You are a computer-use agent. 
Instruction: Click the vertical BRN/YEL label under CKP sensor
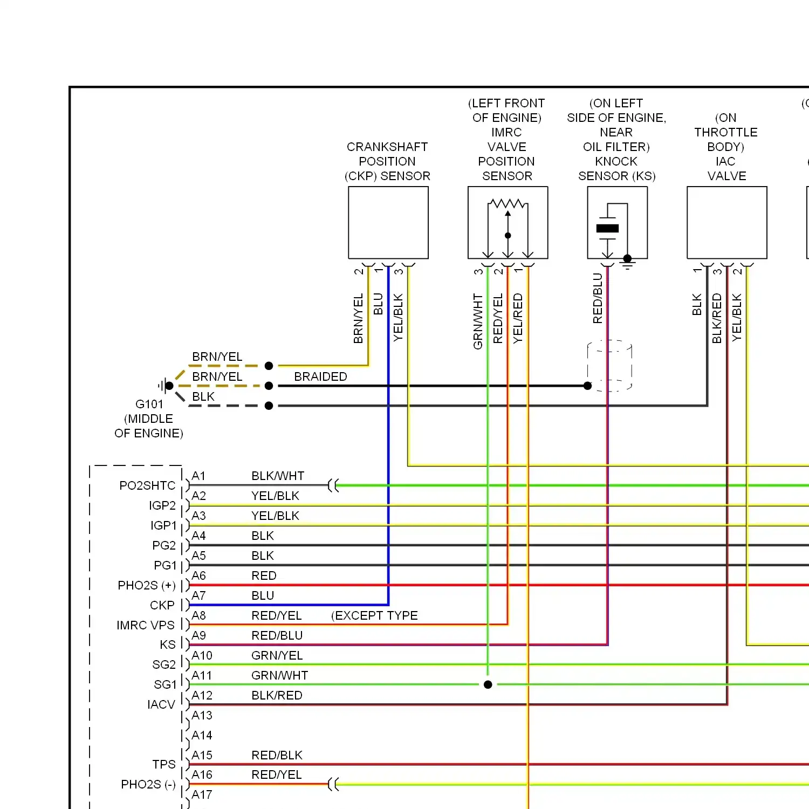(x=358, y=318)
